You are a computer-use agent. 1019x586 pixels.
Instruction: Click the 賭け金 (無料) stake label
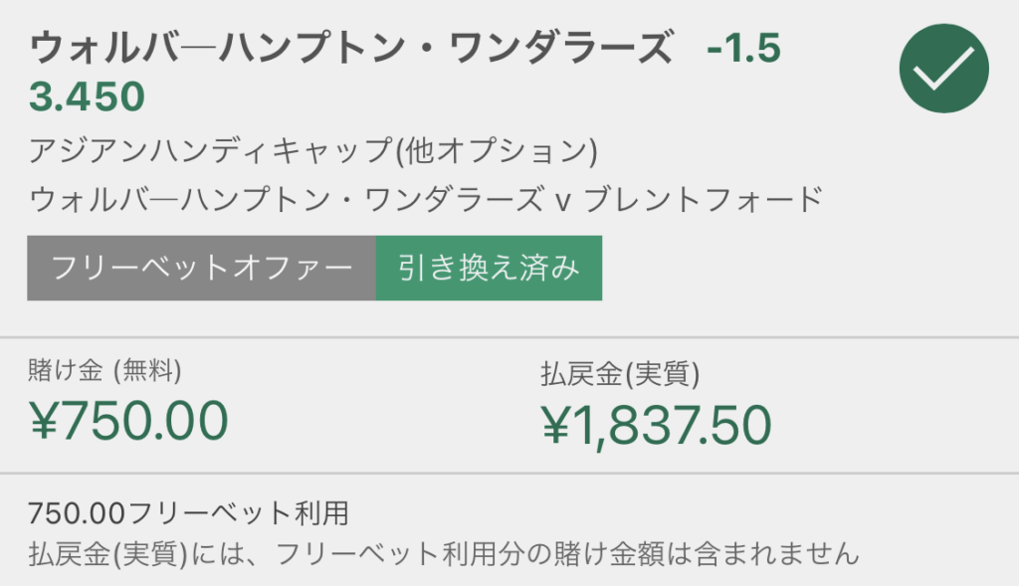point(104,370)
